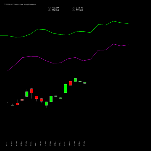Screen dimensions: 151x151
Task: Click the close value C: 172.00
Action: [x=53, y=8]
